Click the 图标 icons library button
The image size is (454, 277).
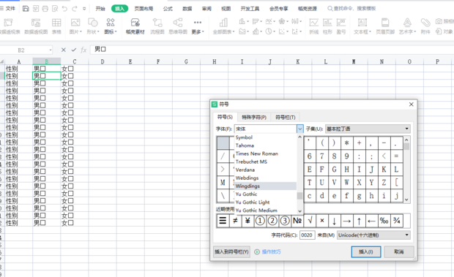(111, 26)
